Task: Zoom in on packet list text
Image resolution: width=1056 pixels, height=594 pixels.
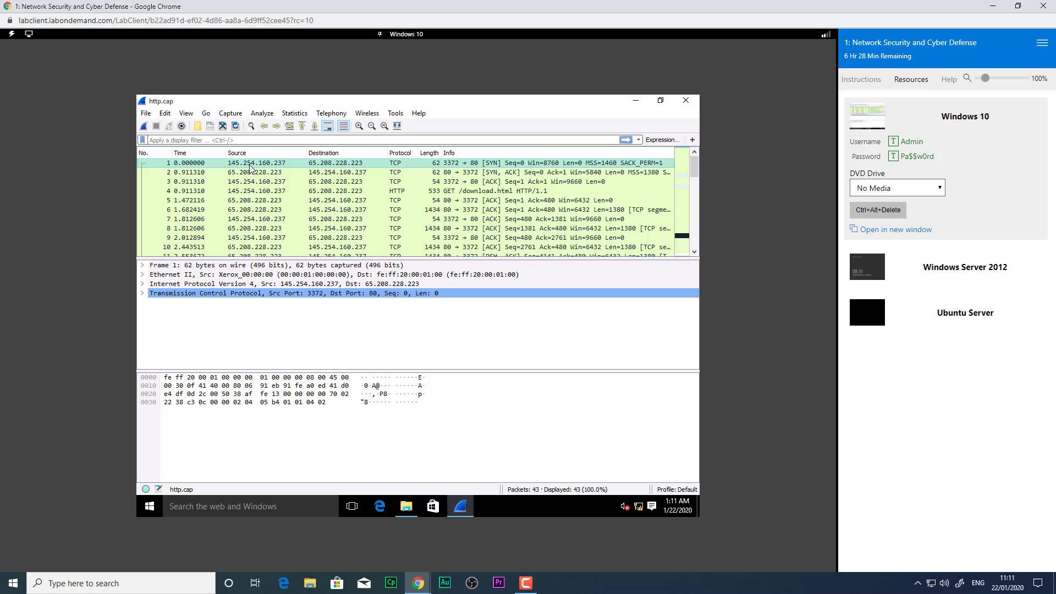Action: pyautogui.click(x=359, y=126)
